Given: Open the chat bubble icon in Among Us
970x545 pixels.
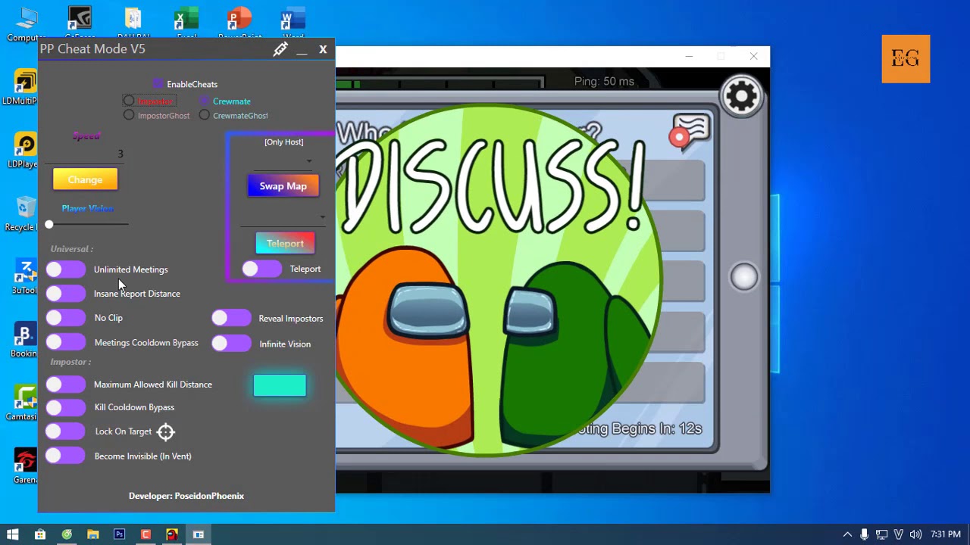Looking at the screenshot, I should (690, 132).
